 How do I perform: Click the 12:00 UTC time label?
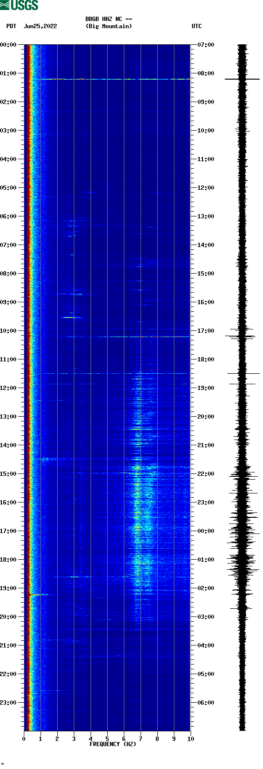(206, 188)
